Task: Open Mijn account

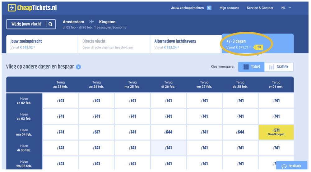Action: [x=229, y=8]
